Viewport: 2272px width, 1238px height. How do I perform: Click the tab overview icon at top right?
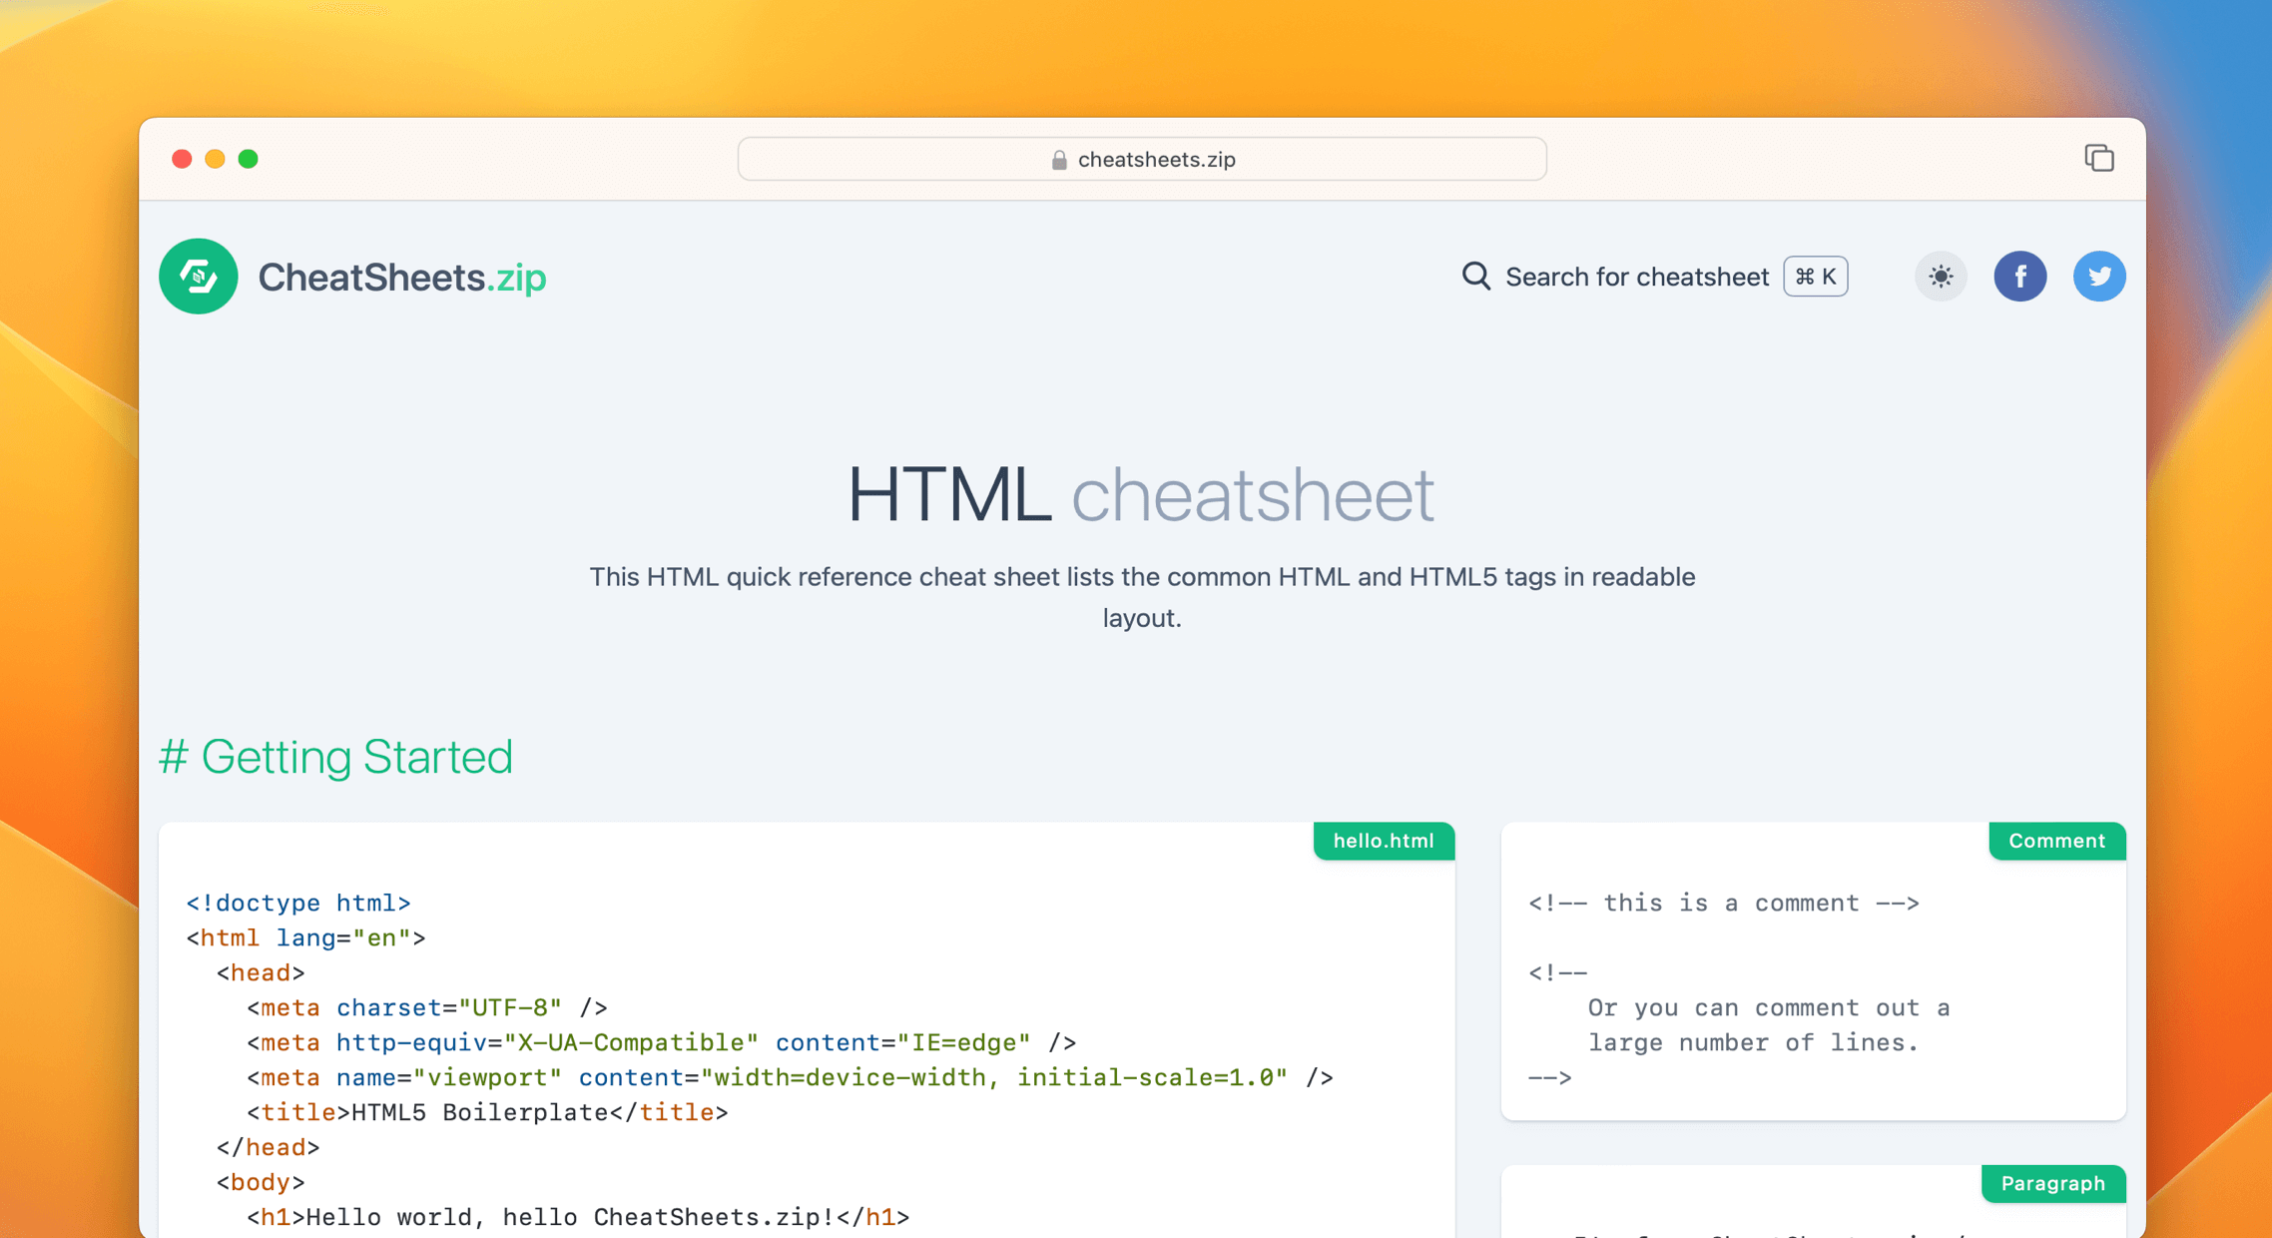point(2099,158)
